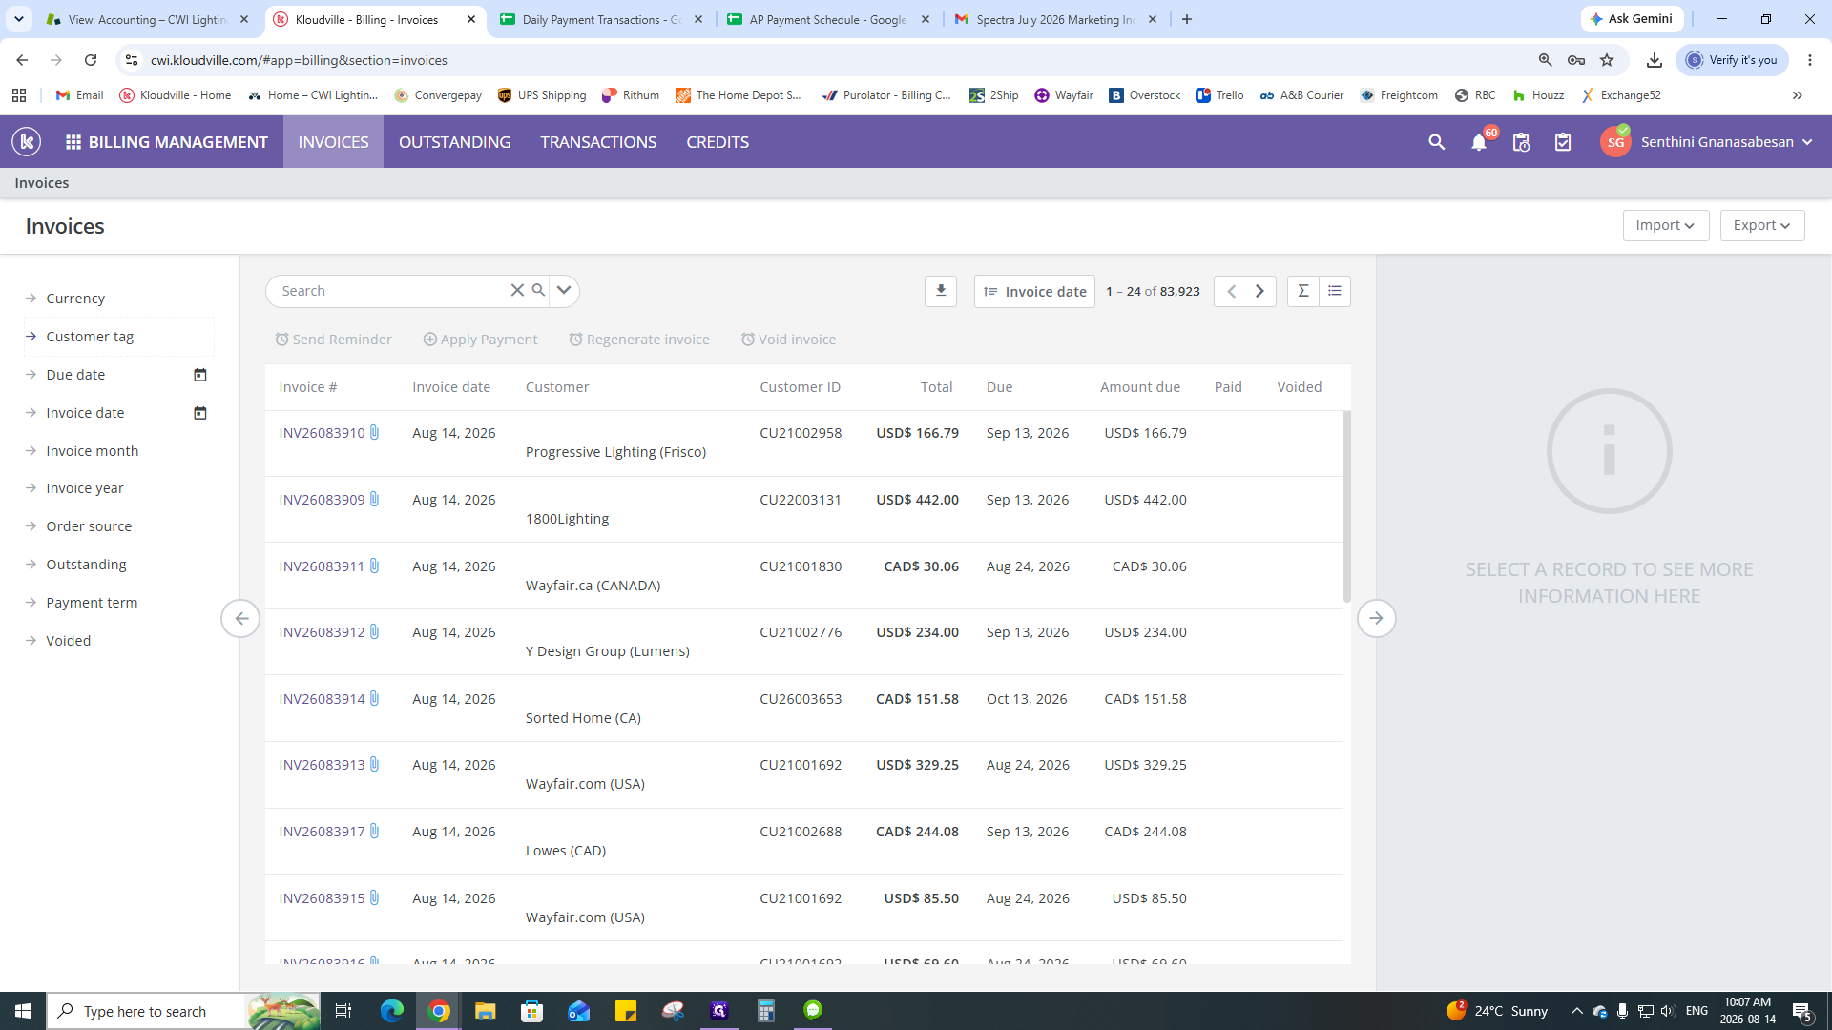The height and width of the screenshot is (1030, 1832).
Task: Change sorting by Invoice date
Action: 1034,291
